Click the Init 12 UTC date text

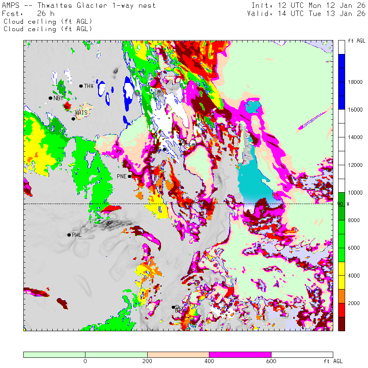(308, 6)
